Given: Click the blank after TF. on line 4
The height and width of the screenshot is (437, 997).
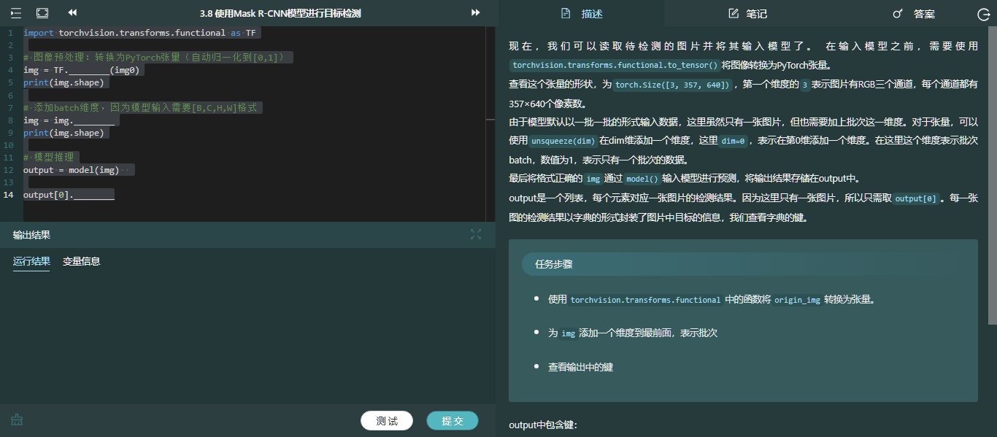Looking at the screenshot, I should [x=89, y=70].
